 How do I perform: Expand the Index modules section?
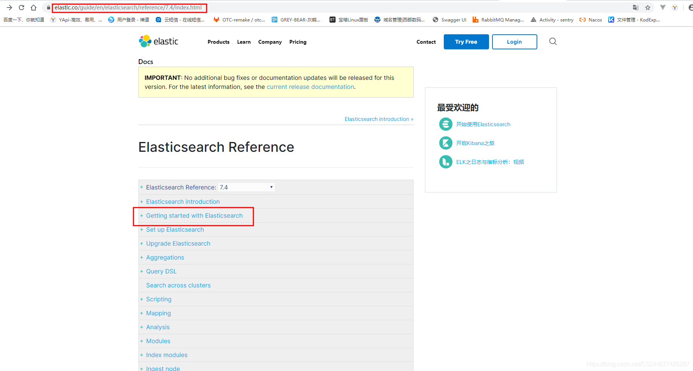pyautogui.click(x=142, y=355)
